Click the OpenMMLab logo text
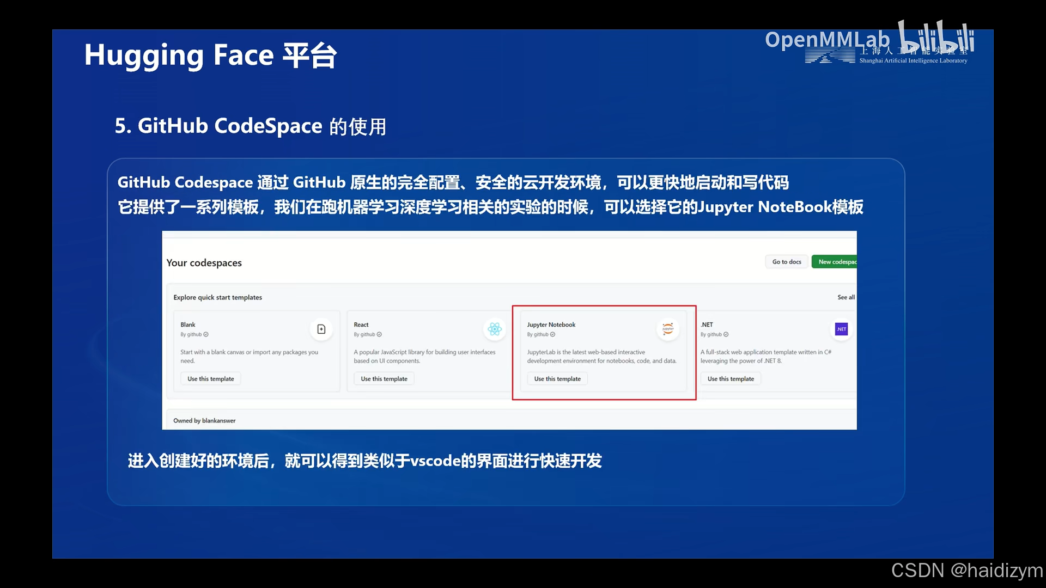Image resolution: width=1046 pixels, height=588 pixels. (x=827, y=40)
